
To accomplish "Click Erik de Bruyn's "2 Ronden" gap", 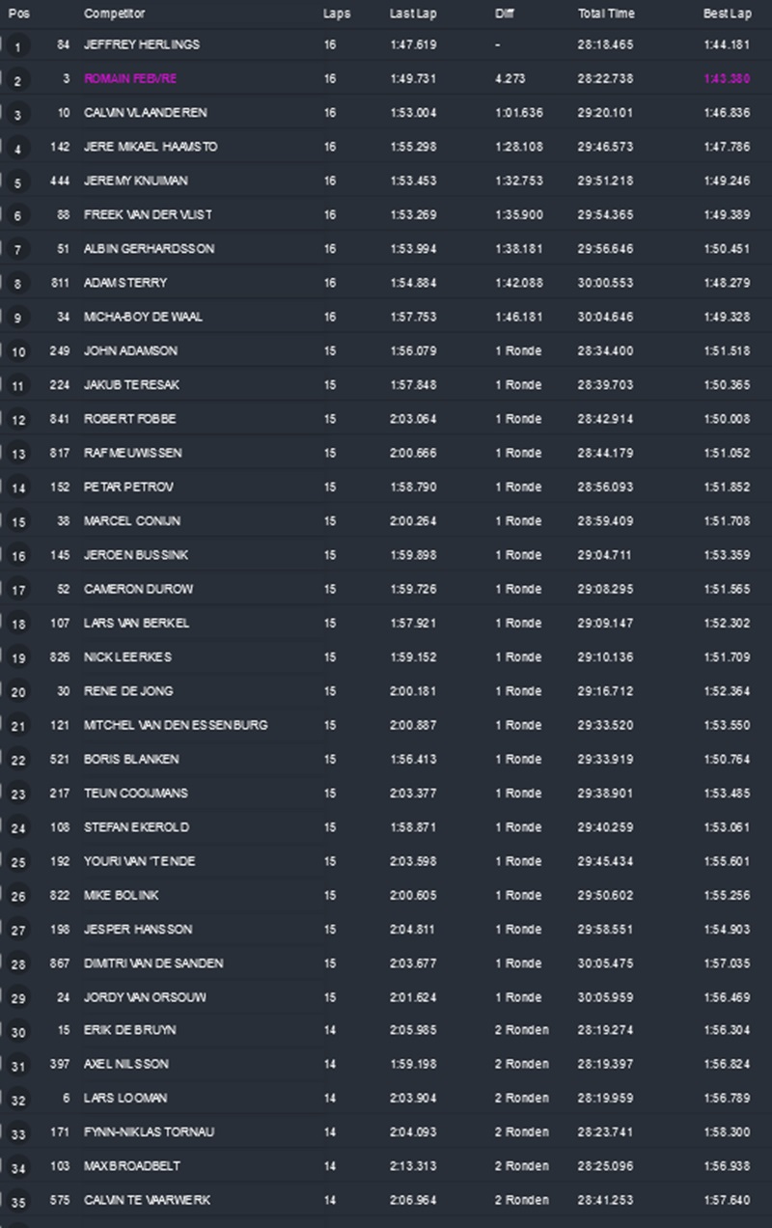I will 521,1030.
